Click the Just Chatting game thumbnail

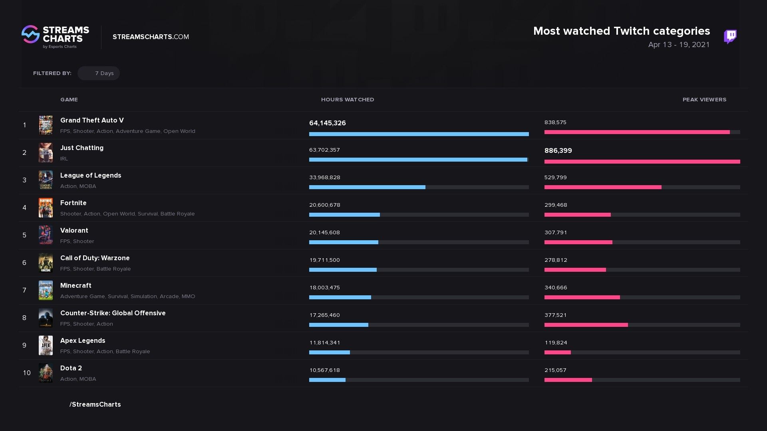46,152
